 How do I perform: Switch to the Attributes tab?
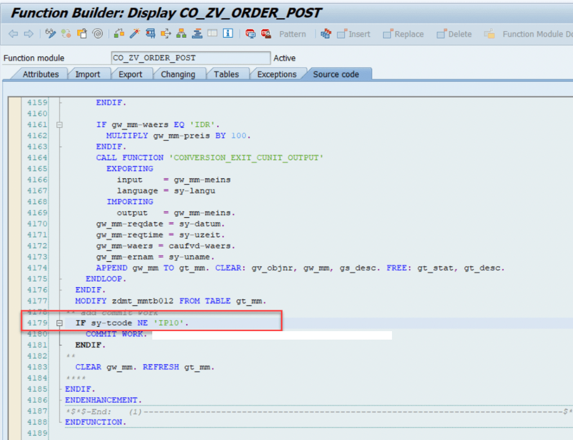coord(41,74)
